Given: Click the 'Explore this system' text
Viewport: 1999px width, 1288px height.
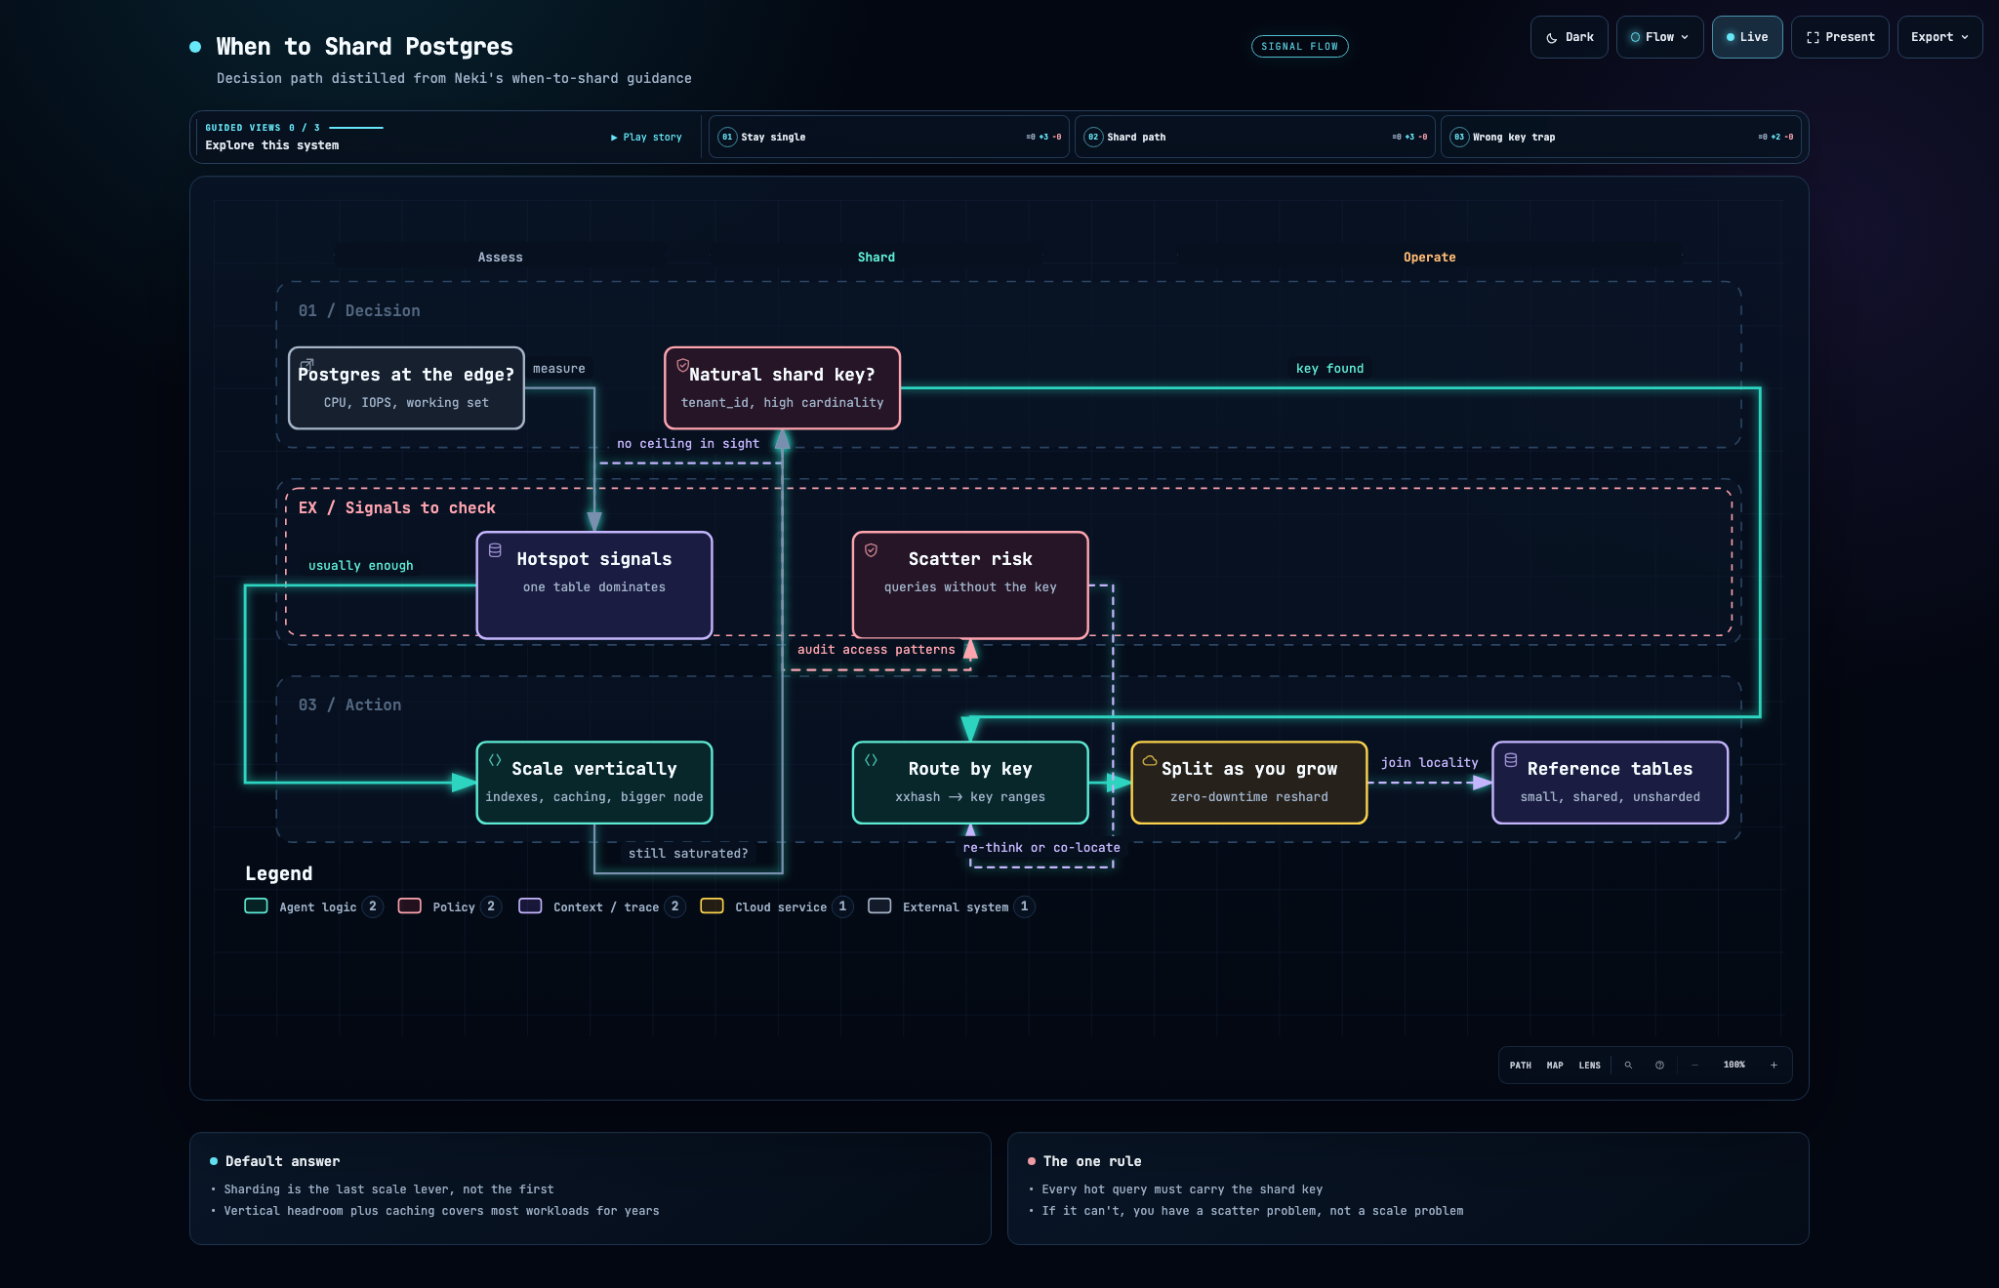Looking at the screenshot, I should pos(272,145).
